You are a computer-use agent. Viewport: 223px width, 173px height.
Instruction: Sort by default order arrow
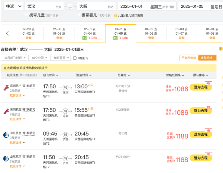click(x=207, y=75)
